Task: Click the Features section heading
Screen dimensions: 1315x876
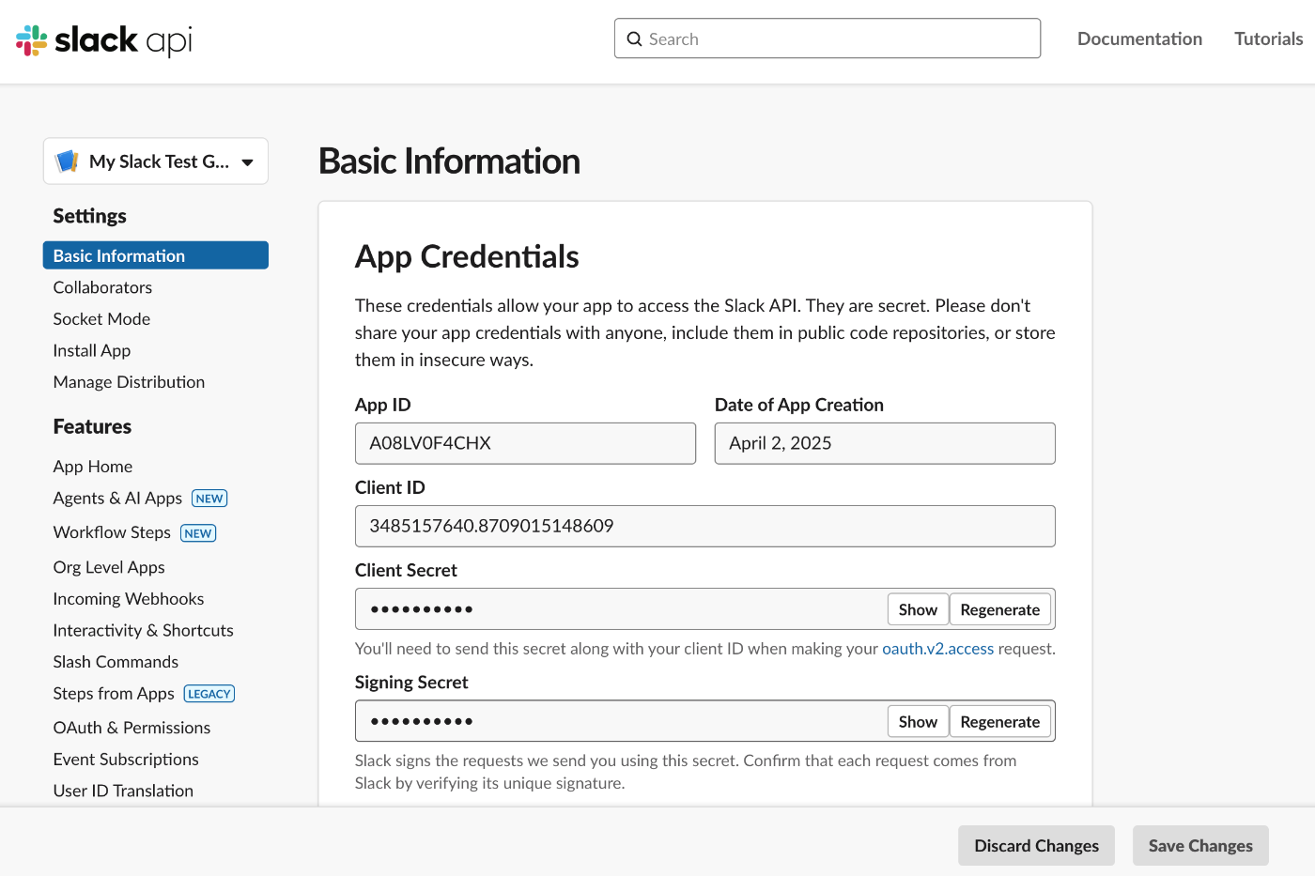Action: (x=92, y=426)
